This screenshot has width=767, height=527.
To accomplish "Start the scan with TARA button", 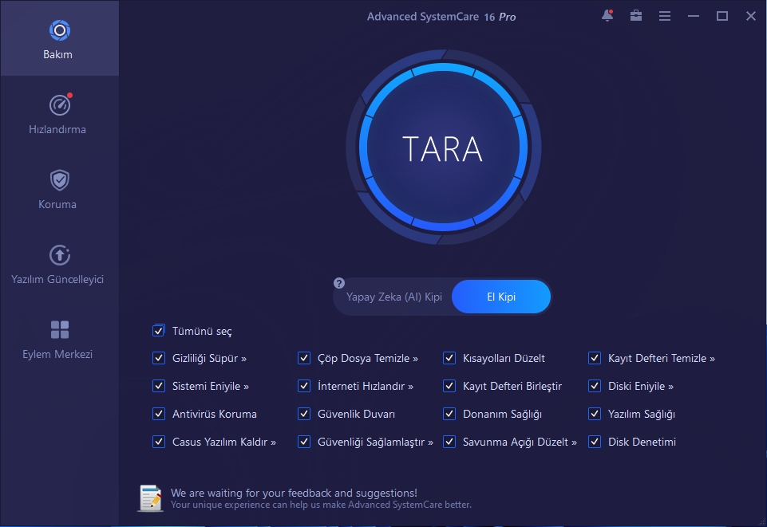I will tap(442, 148).
